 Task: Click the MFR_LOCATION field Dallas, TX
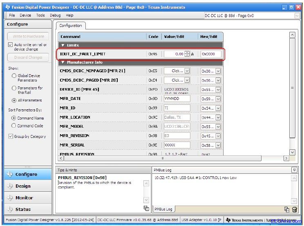coord(177,117)
